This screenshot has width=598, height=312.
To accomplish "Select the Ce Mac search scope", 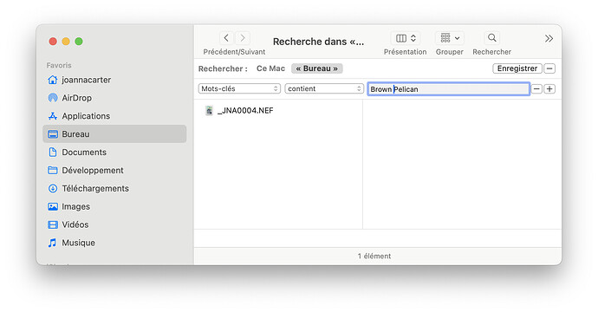I will tap(270, 68).
